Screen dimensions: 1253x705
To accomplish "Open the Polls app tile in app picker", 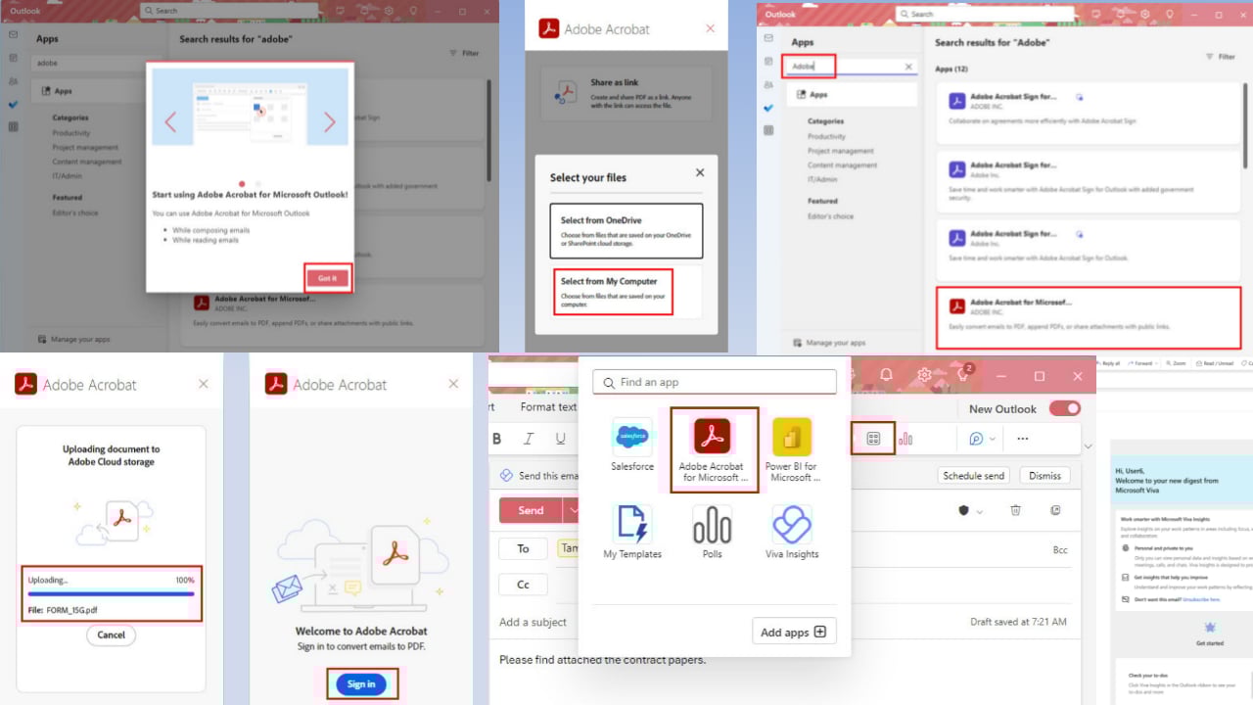I will [713, 533].
